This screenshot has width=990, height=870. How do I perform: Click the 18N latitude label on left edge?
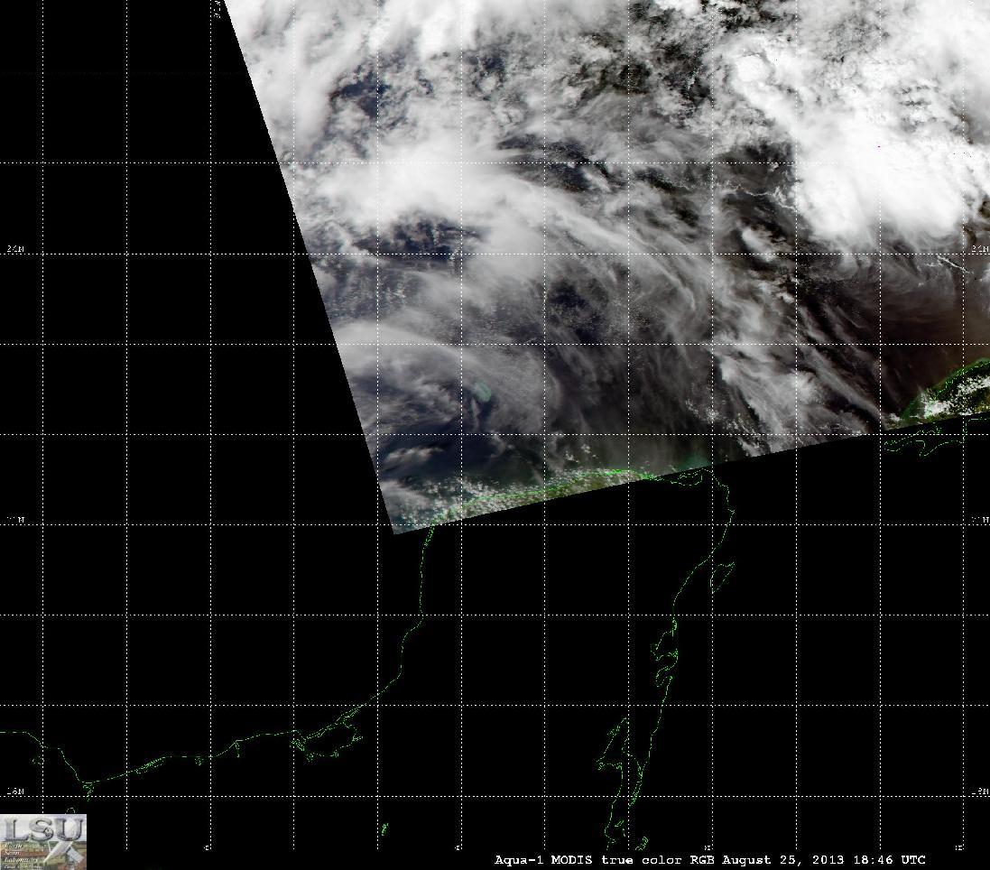pos(15,791)
